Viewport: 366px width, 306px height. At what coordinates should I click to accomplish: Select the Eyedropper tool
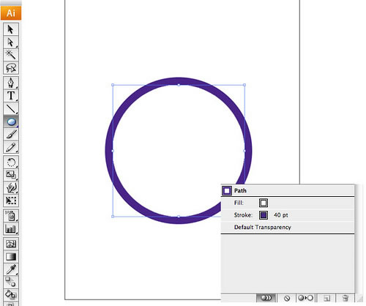pos(11,269)
